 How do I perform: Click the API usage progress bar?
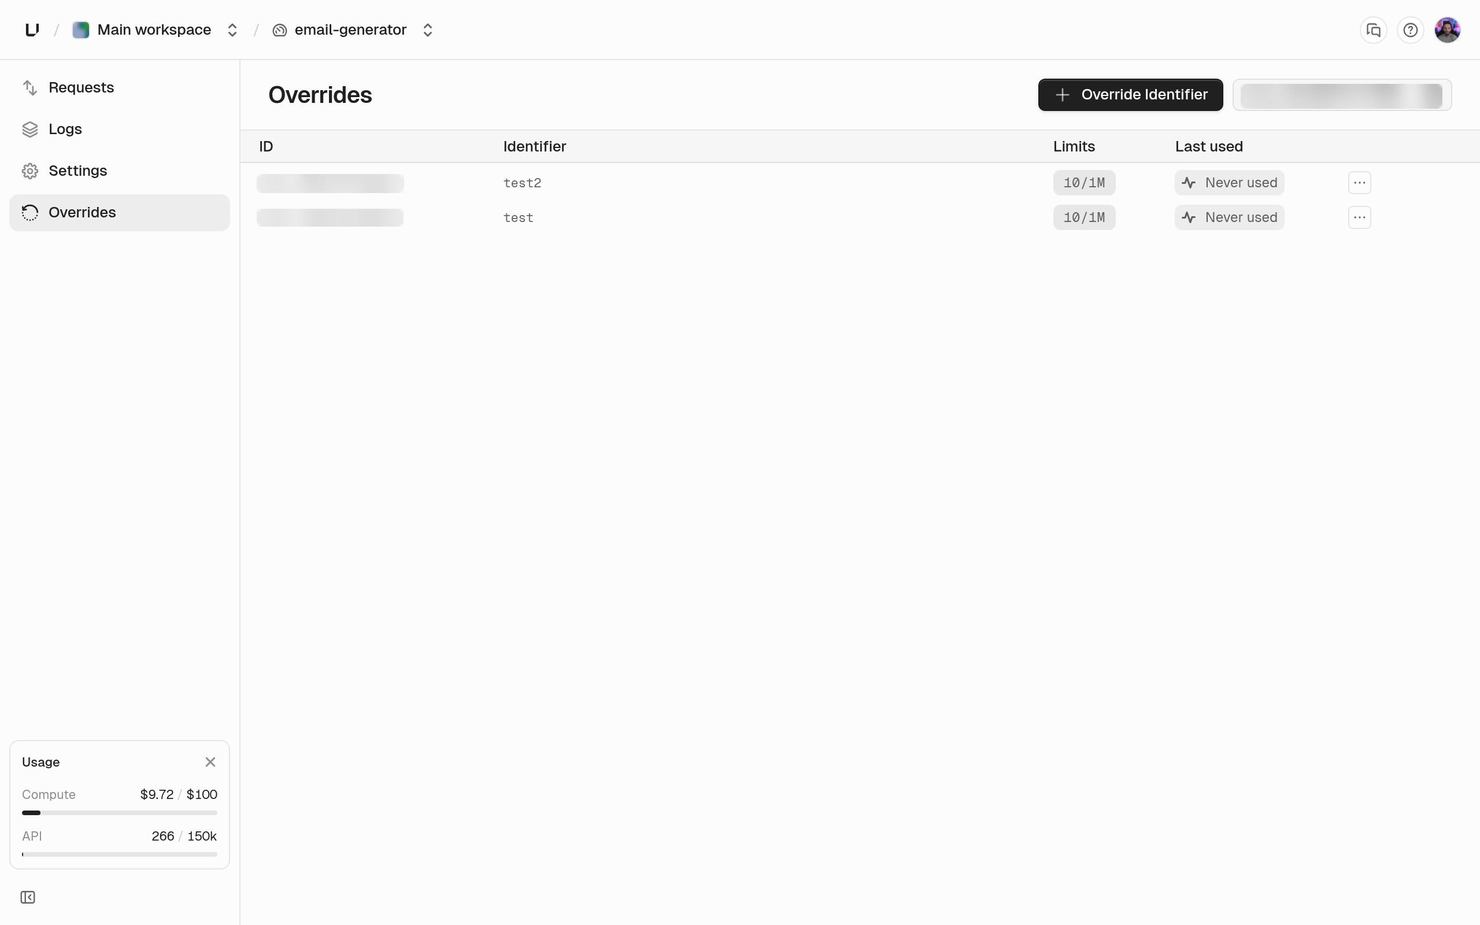[x=119, y=854]
